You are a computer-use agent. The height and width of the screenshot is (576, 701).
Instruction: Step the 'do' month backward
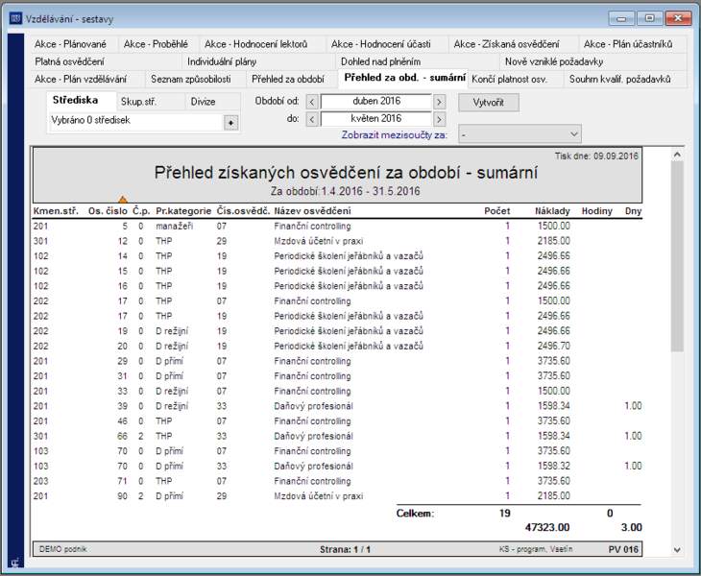[x=312, y=119]
